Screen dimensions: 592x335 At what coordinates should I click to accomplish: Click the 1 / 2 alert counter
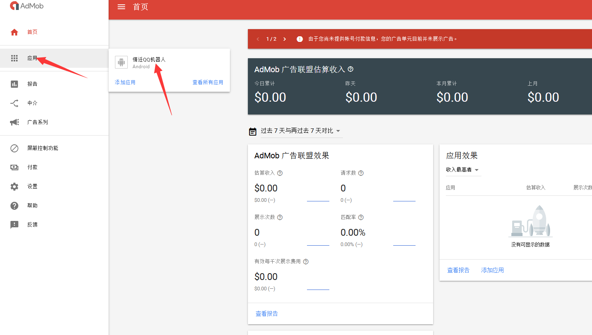(x=271, y=39)
